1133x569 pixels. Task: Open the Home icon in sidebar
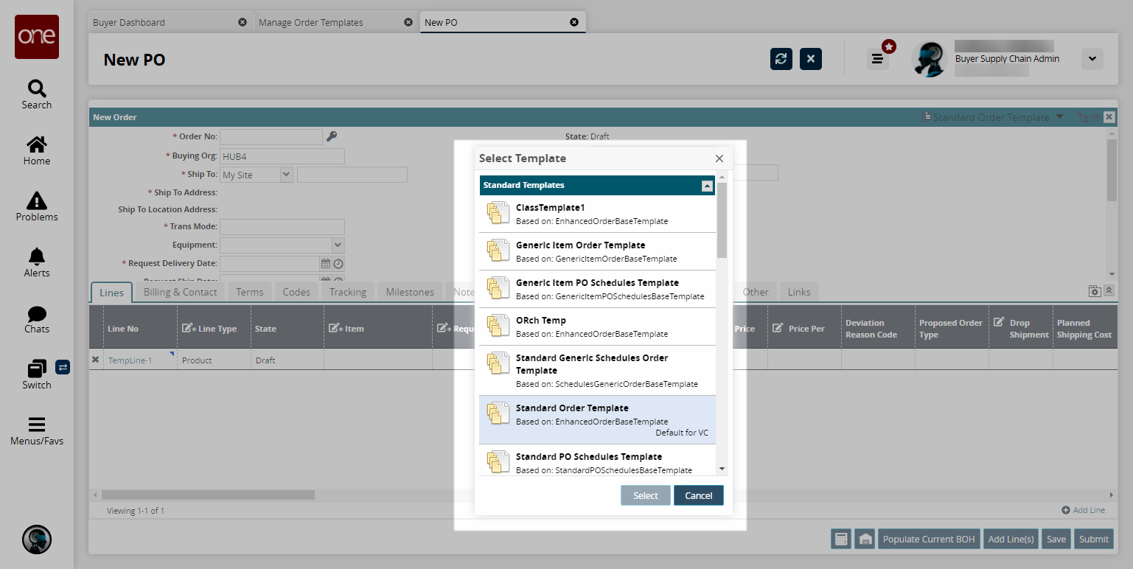pos(36,145)
